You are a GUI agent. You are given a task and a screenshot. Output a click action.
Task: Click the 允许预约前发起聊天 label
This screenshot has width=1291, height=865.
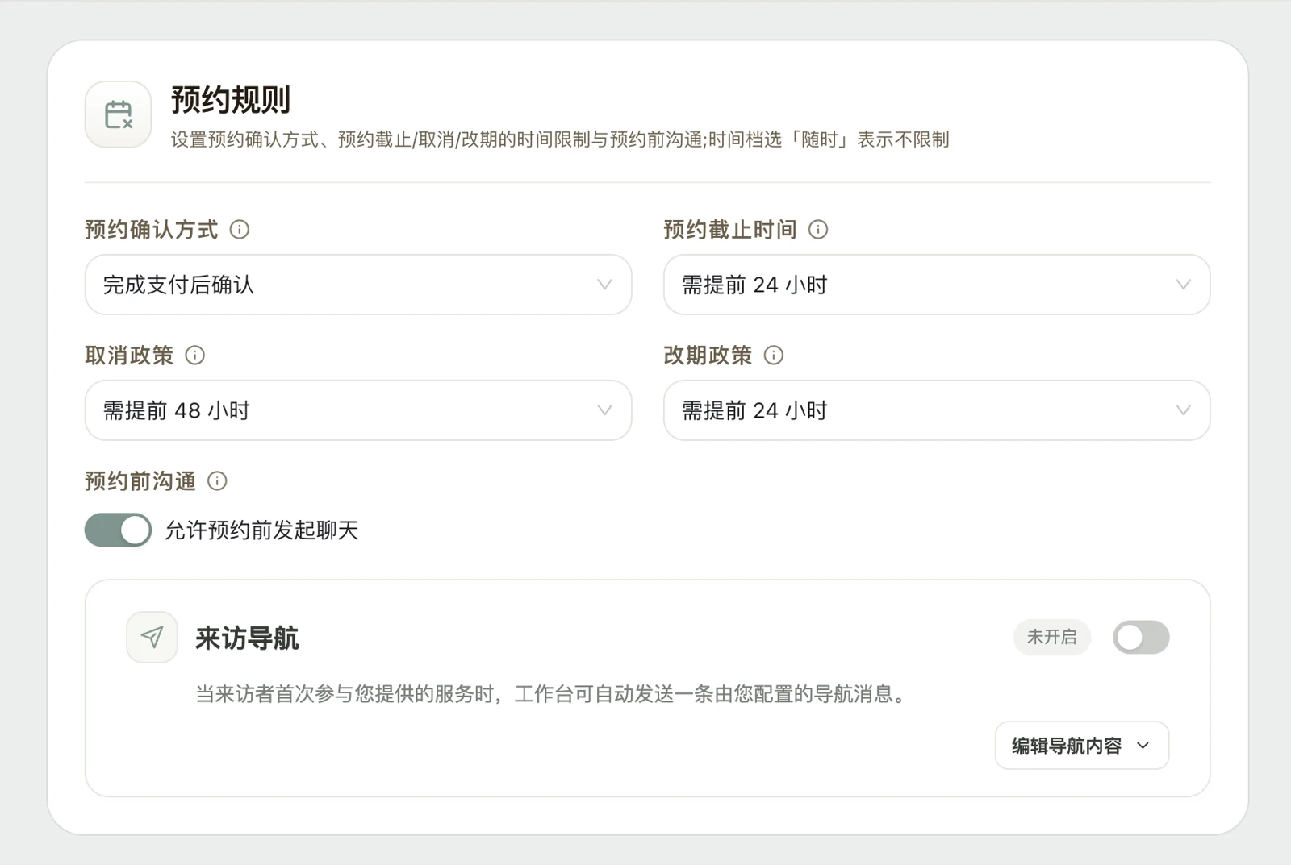(x=261, y=530)
